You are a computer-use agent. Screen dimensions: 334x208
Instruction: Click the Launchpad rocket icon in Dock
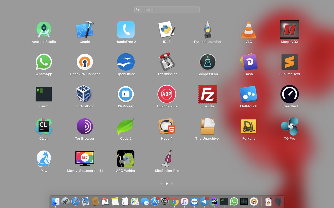pos(65,201)
